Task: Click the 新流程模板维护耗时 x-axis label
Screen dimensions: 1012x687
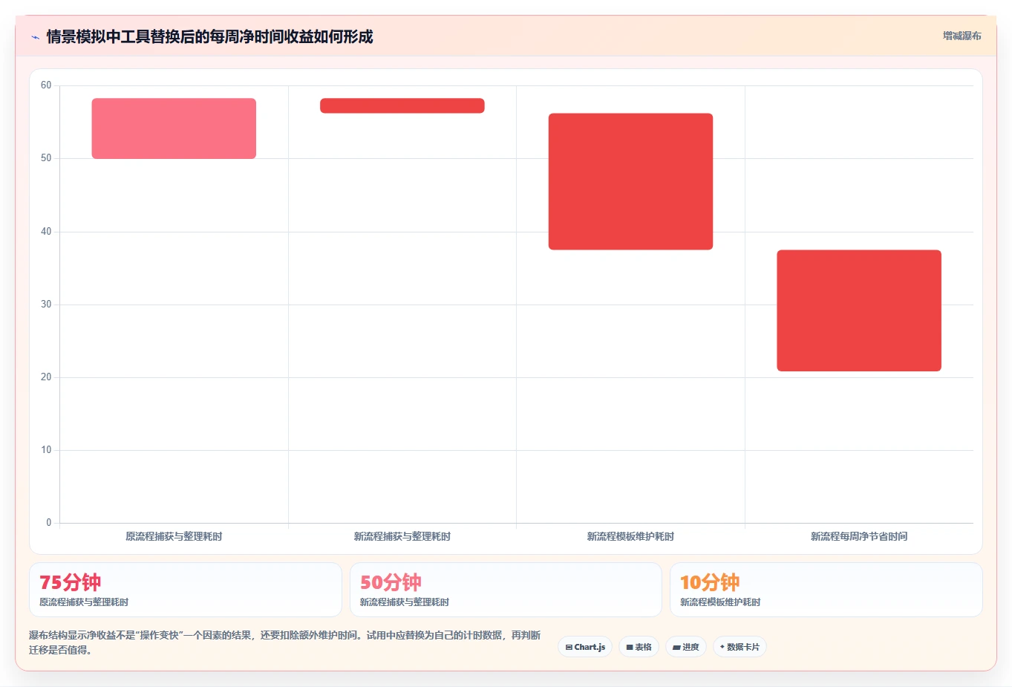Action: (x=630, y=536)
